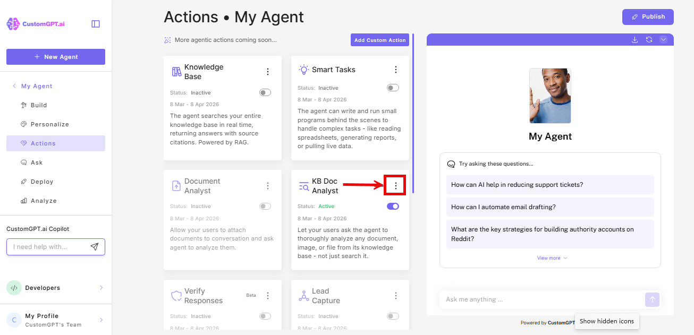Click 'CustomGPT.ai Copilot' heading
694x335 pixels.
coord(38,229)
